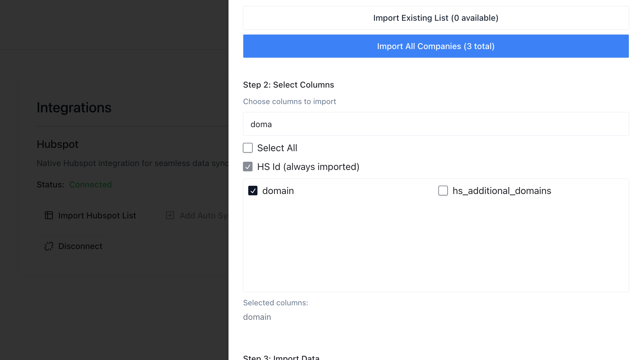Image resolution: width=640 pixels, height=360 pixels.
Task: Click the table icon beside Import Hubspot List
Action: [x=49, y=215]
